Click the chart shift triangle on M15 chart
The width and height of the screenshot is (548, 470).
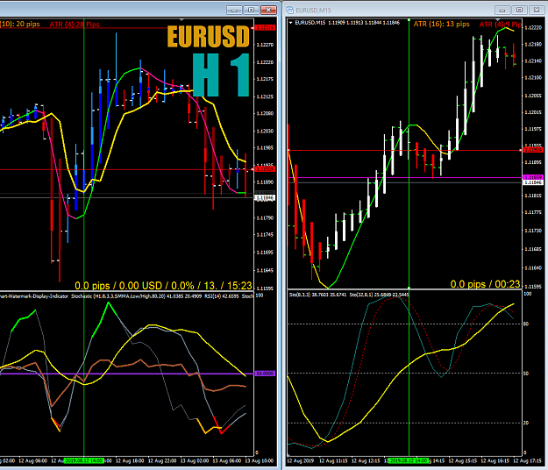498,20
